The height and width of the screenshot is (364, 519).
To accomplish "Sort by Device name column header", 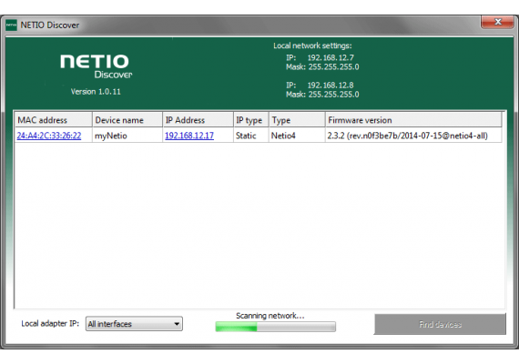I will 127,120.
